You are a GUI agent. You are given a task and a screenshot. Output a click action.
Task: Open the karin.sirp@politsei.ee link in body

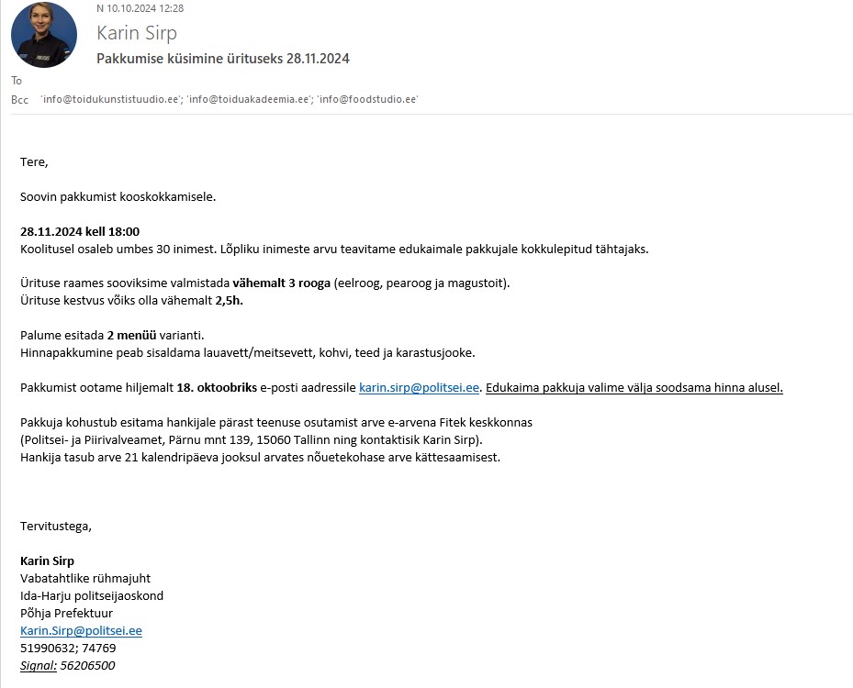pos(419,387)
